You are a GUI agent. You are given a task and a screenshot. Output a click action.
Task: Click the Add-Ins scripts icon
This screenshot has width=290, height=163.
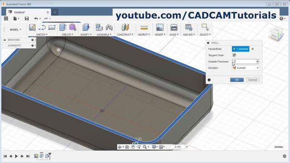point(188,27)
